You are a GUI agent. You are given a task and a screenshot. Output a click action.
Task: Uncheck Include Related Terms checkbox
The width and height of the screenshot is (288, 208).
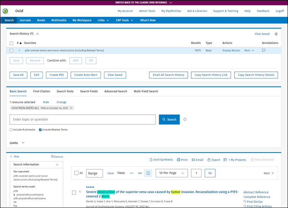point(40,130)
